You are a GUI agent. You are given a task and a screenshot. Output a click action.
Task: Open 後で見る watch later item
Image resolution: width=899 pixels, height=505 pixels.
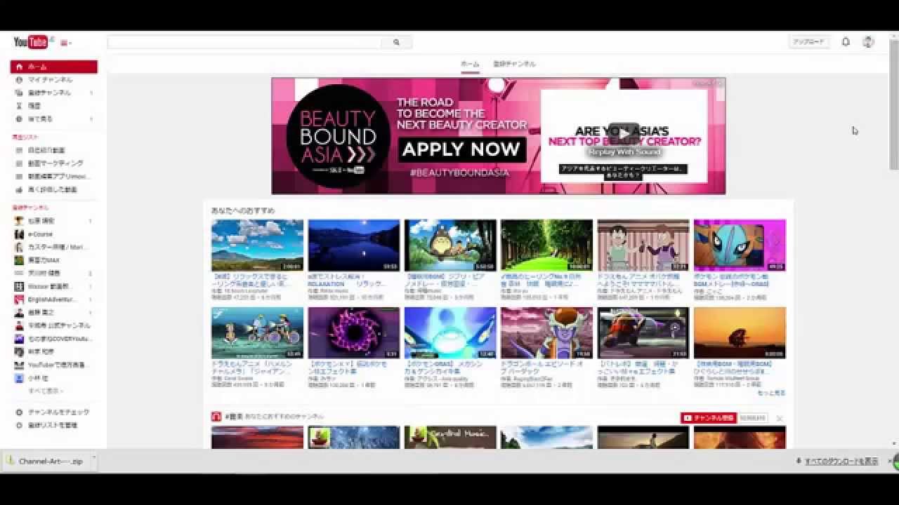point(53,119)
